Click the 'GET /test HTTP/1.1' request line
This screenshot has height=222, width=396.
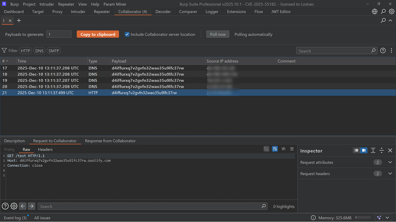26,156
